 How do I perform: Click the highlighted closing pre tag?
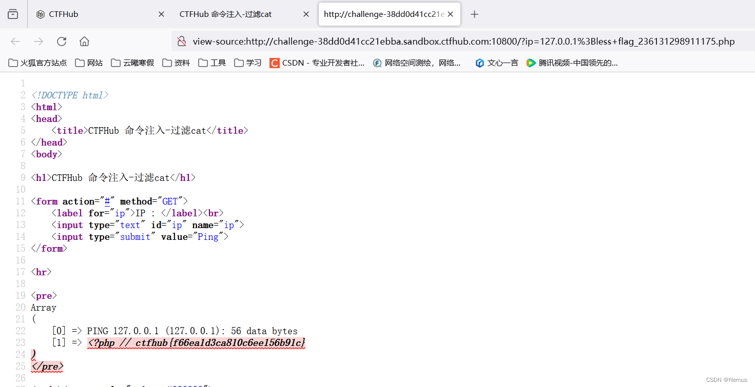[47, 366]
